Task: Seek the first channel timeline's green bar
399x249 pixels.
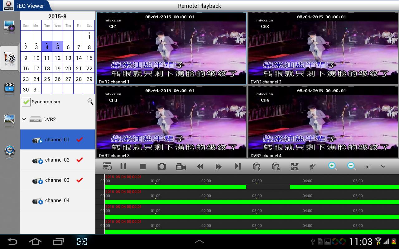Action: pyautogui.click(x=175, y=187)
